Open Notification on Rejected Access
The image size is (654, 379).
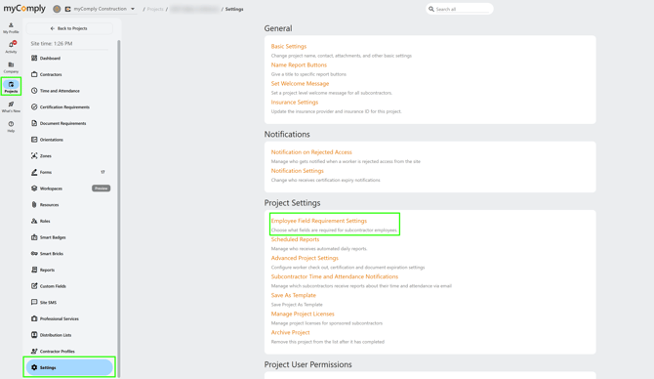click(311, 152)
